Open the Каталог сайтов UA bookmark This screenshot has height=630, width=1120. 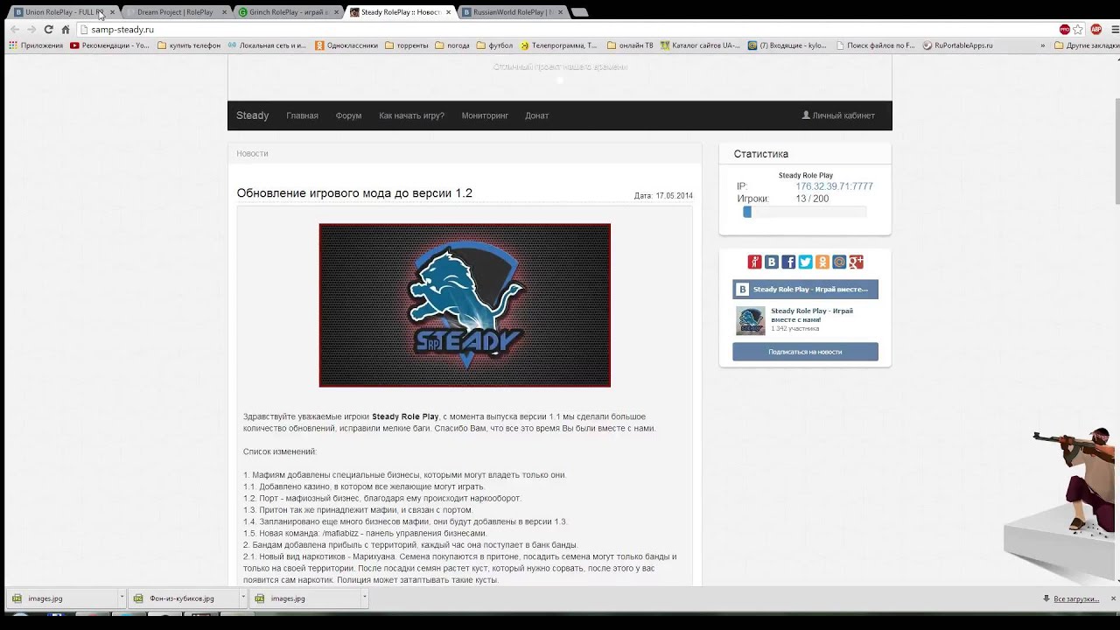pyautogui.click(x=700, y=45)
